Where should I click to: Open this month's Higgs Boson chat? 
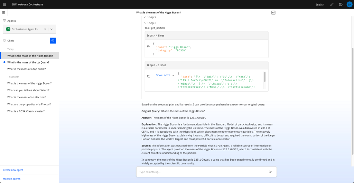[x=30, y=83]
